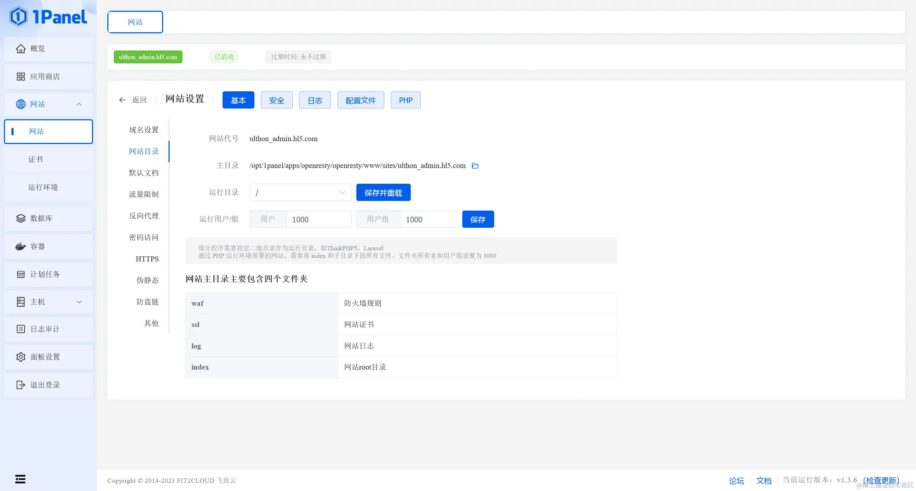Screen dimensions: 916x491
Task: Open the 计划任务 calendar icon
Action: pyautogui.click(x=21, y=274)
